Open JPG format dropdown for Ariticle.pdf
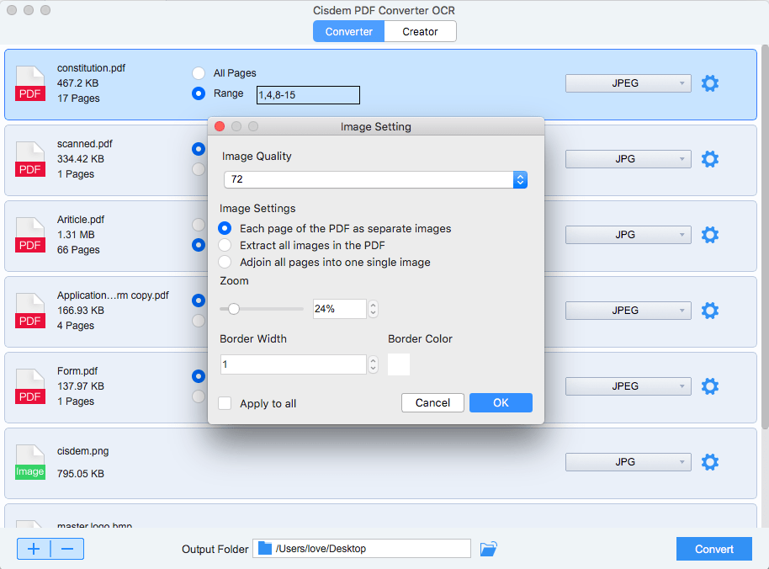The image size is (769, 569). tap(628, 235)
